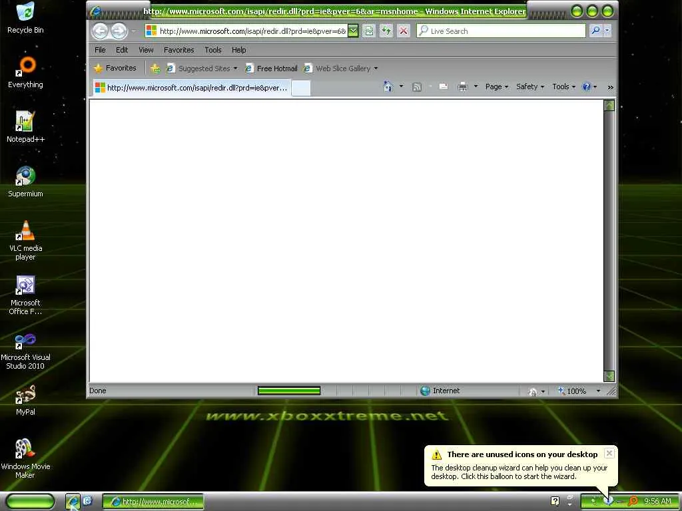Open a new blank tab

(x=301, y=88)
